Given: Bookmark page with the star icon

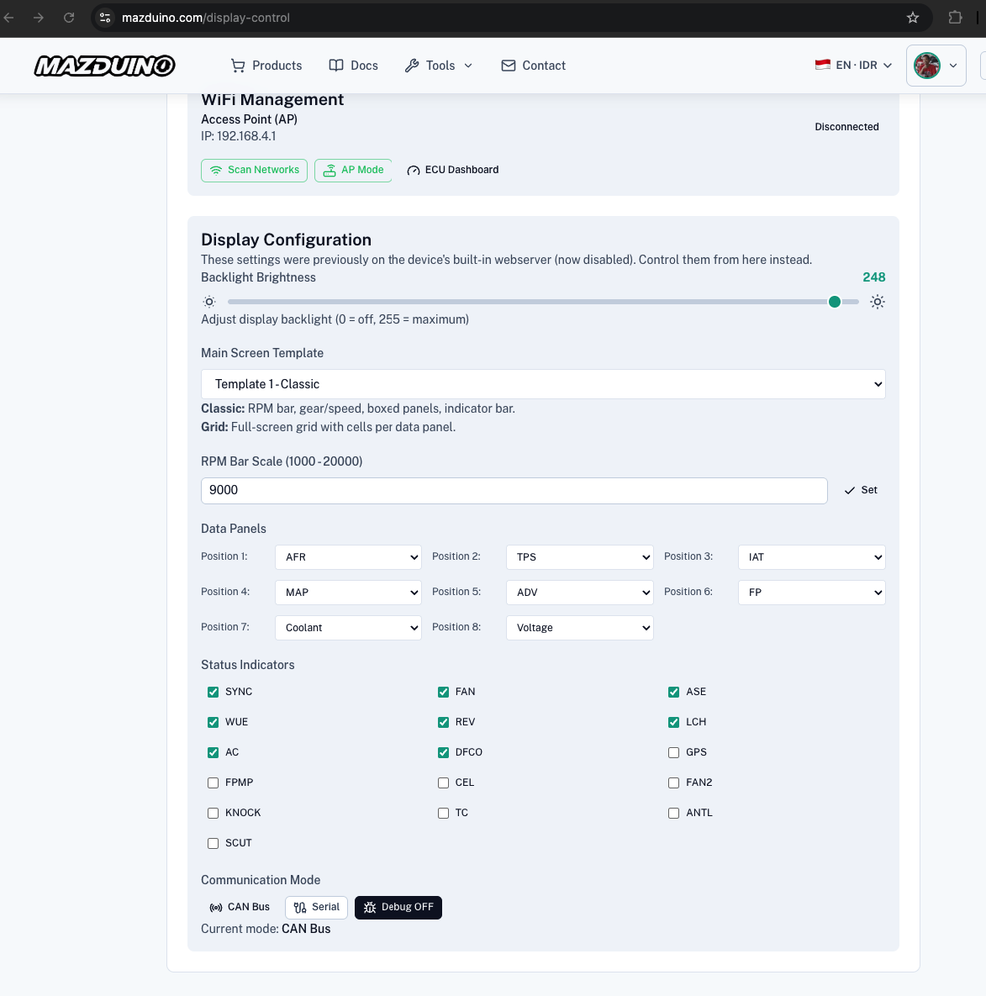Looking at the screenshot, I should click(x=912, y=18).
